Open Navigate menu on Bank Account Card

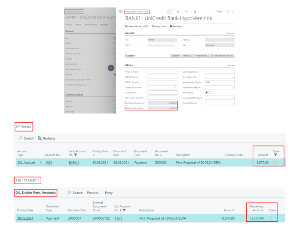click(x=104, y=25)
